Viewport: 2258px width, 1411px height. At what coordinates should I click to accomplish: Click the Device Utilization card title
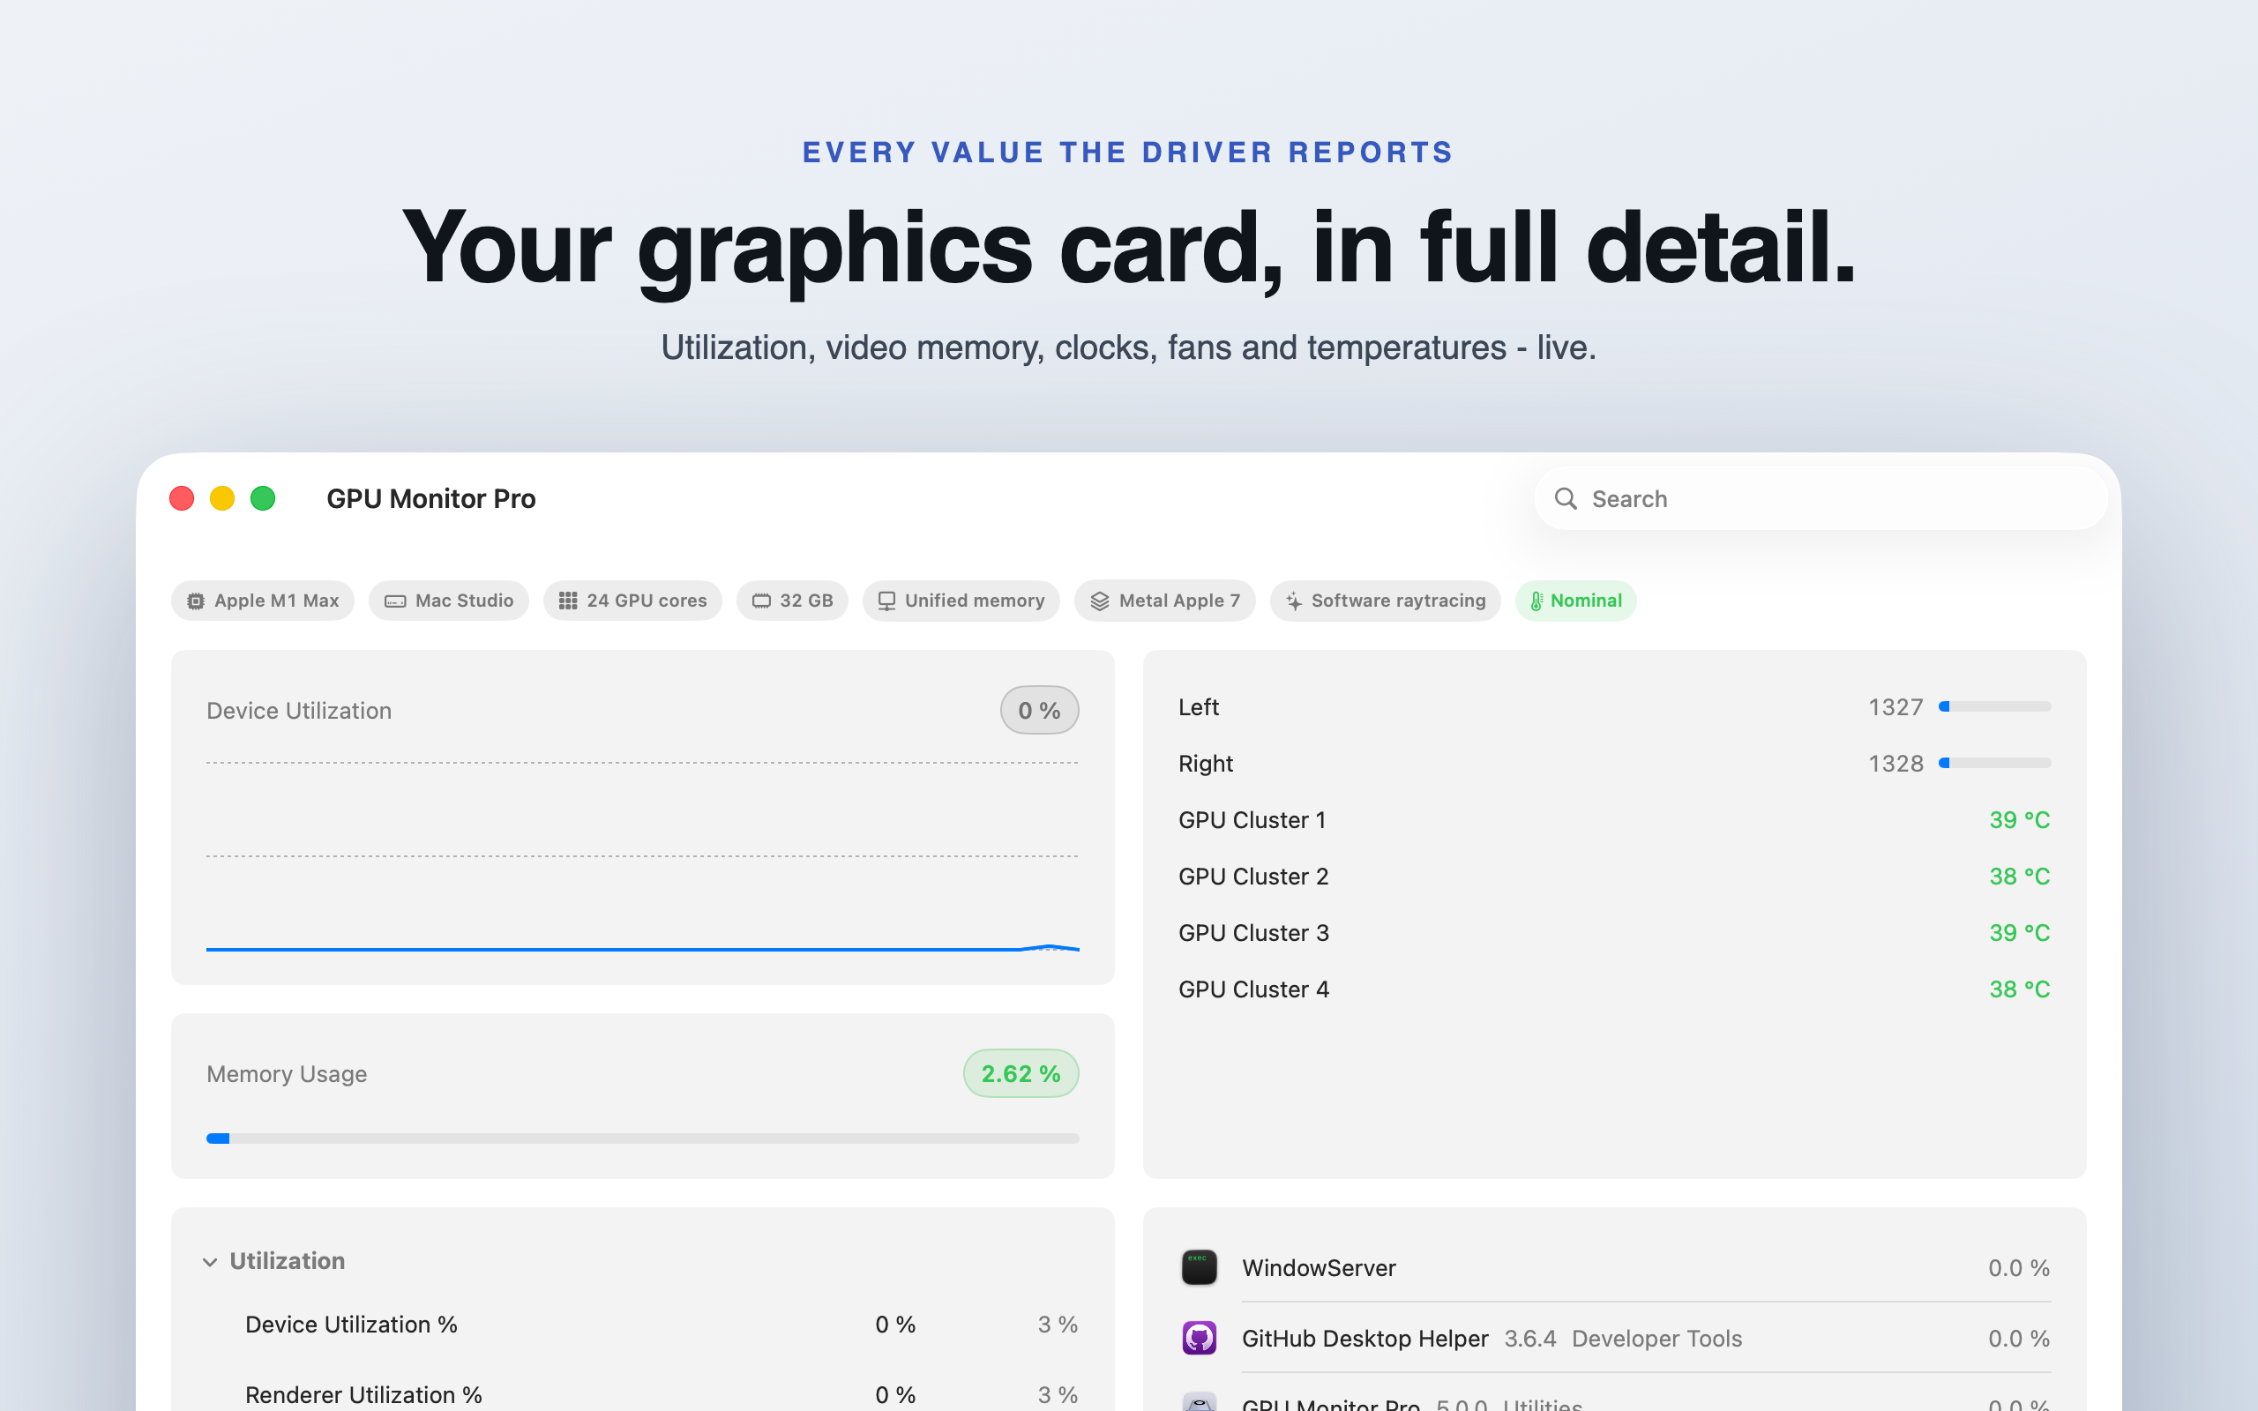[x=299, y=711]
